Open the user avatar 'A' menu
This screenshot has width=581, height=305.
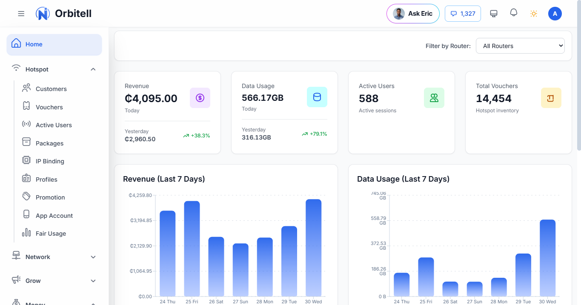pos(555,14)
